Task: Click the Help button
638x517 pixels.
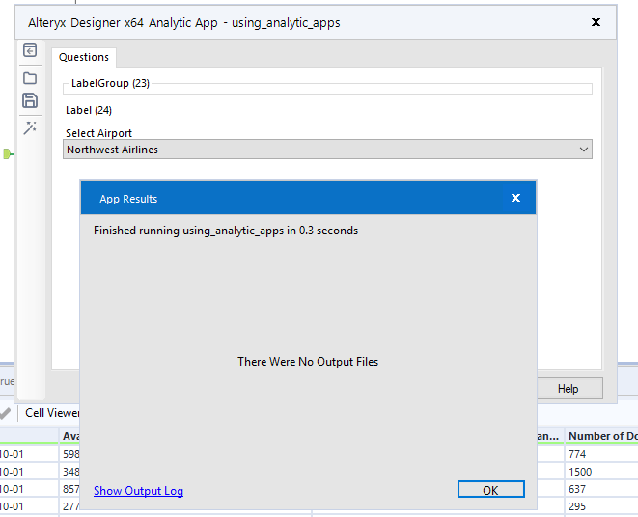Action: (568, 389)
